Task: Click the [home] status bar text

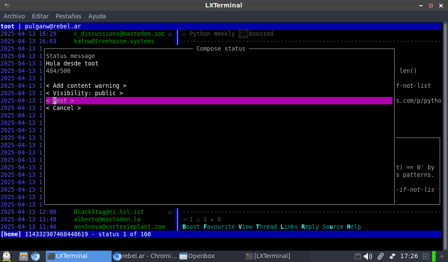Action: click(x=10, y=234)
